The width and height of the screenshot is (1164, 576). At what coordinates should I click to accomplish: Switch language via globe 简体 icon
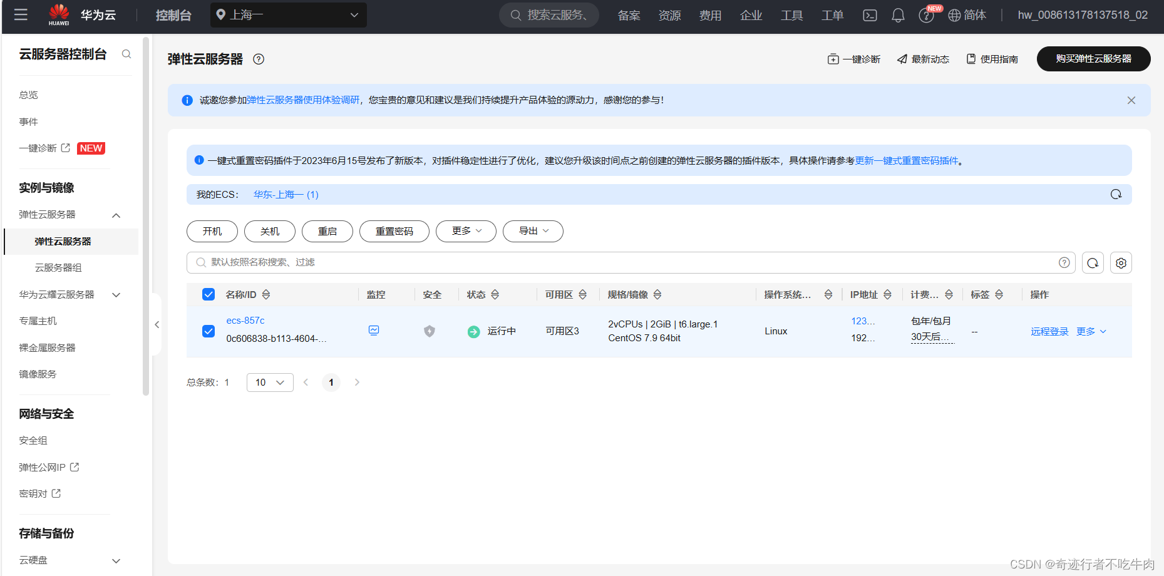967,15
